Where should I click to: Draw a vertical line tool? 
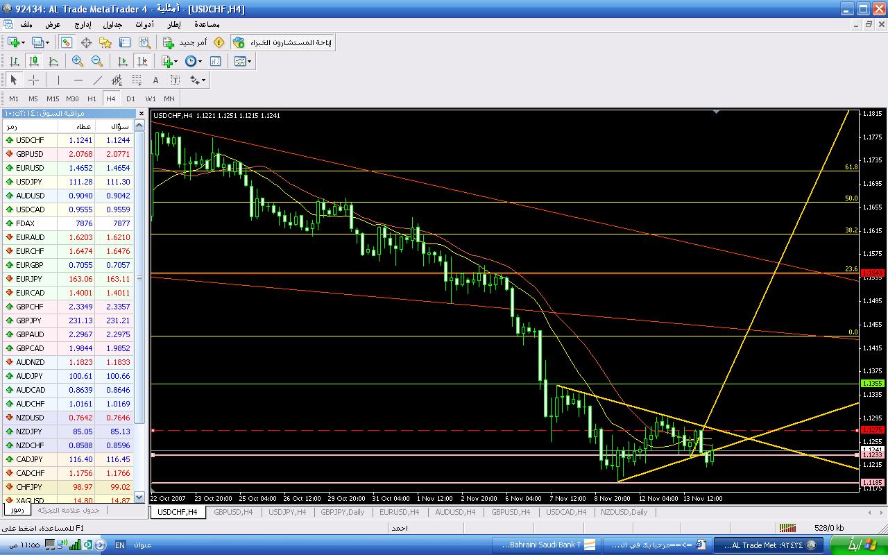click(x=58, y=80)
